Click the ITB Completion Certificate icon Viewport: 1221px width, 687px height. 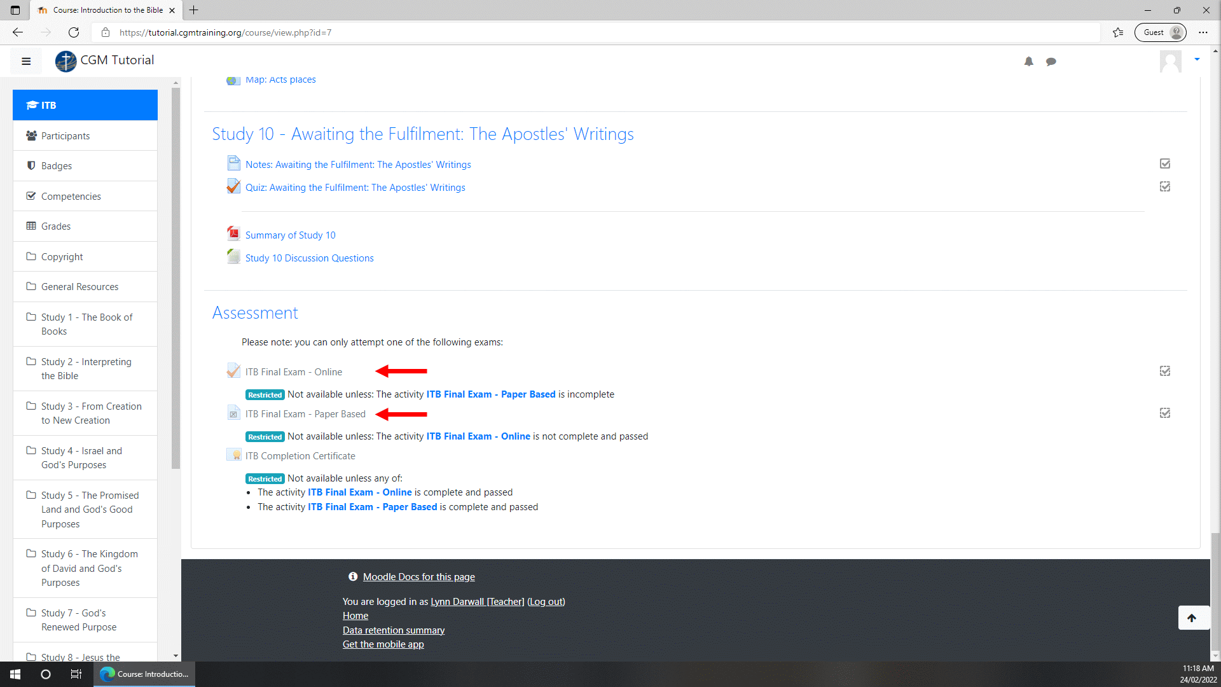(233, 455)
